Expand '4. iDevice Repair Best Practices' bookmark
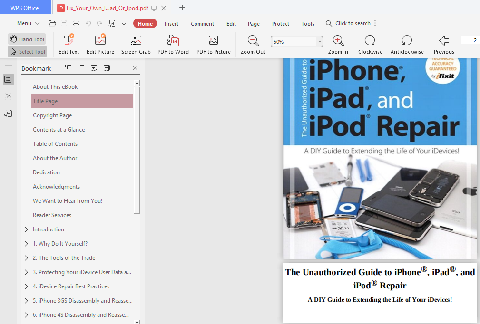The height and width of the screenshot is (324, 480). tap(26, 286)
